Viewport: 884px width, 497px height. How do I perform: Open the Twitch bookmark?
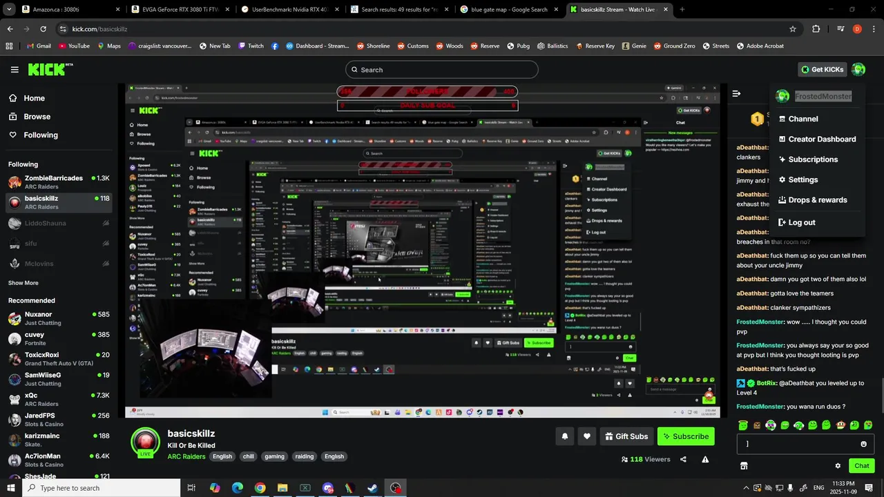click(251, 46)
